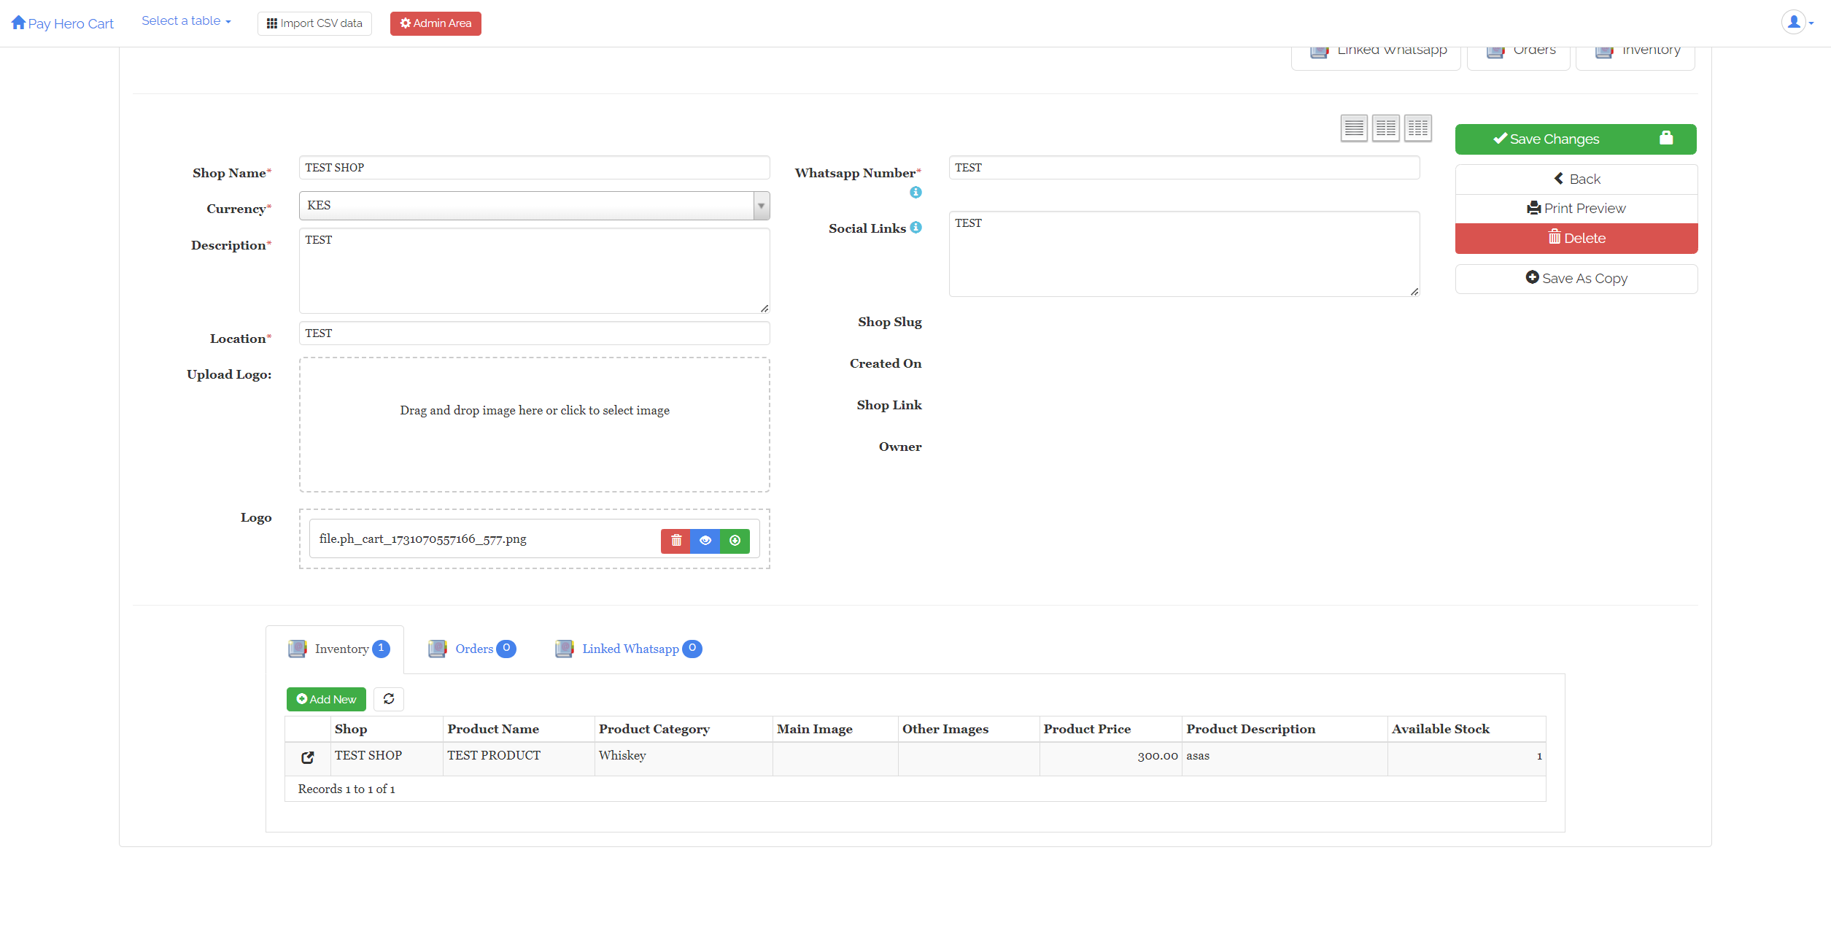
Task: Switch to the Orders tab
Action: pos(473,649)
